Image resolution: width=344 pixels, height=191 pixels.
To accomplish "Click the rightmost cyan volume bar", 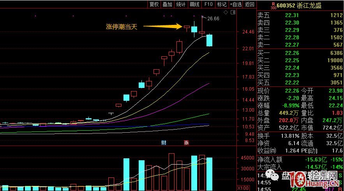I will 209,174.
